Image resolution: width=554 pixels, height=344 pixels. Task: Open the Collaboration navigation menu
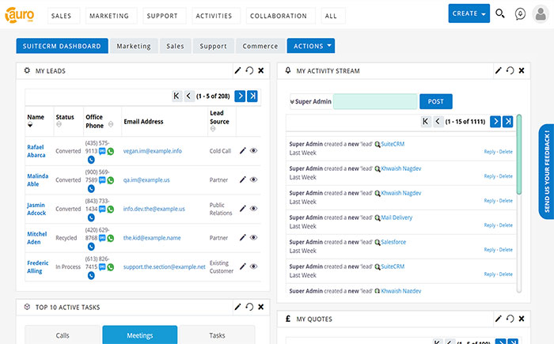tap(279, 16)
